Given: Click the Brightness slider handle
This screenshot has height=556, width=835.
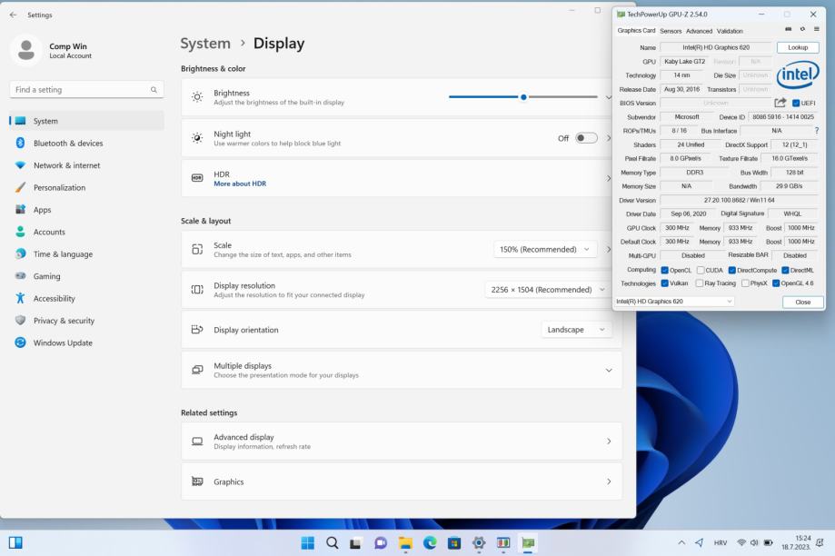Looking at the screenshot, I should tap(523, 97).
